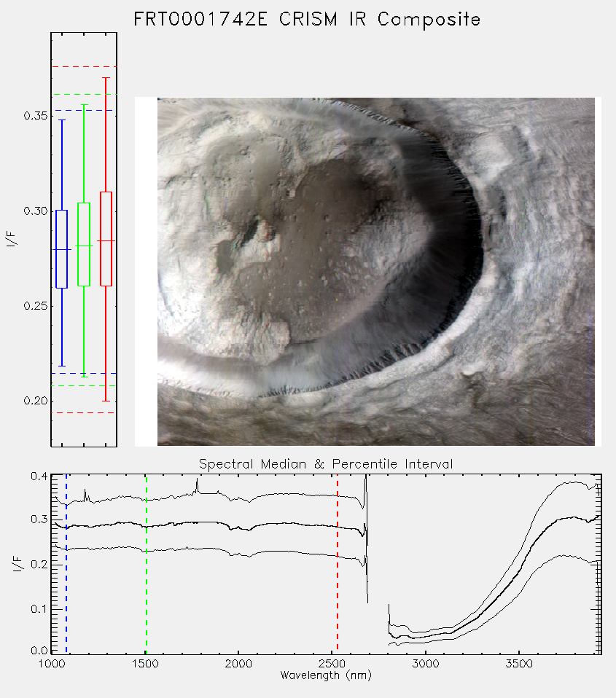Click the Spectral Median & Percentile Interval heading
The image size is (616, 698).
click(326, 464)
